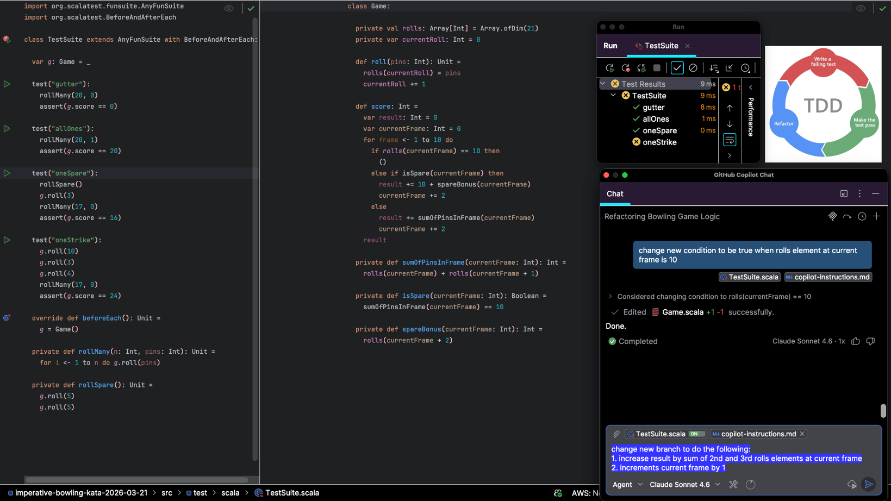Toggle Show Ignored tests filter

coord(693,68)
